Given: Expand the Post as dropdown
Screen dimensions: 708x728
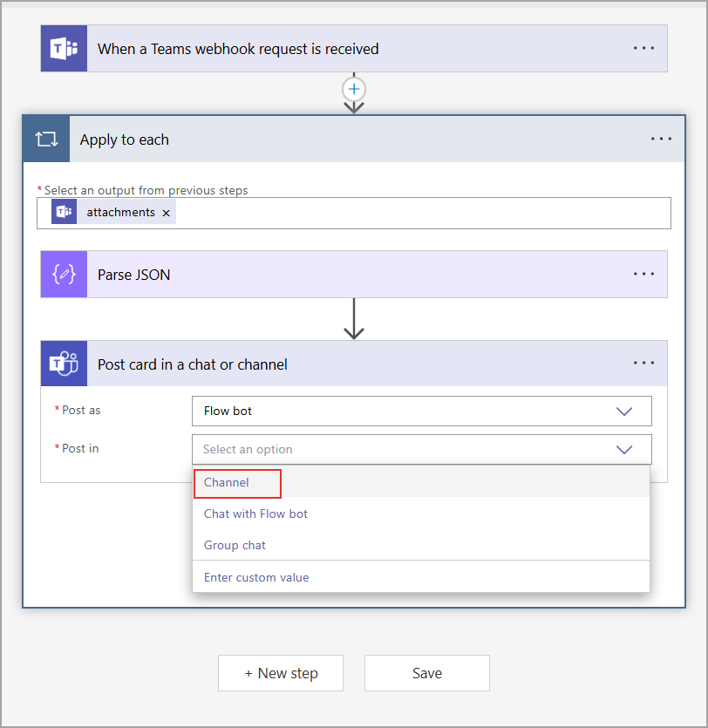Looking at the screenshot, I should pos(624,411).
